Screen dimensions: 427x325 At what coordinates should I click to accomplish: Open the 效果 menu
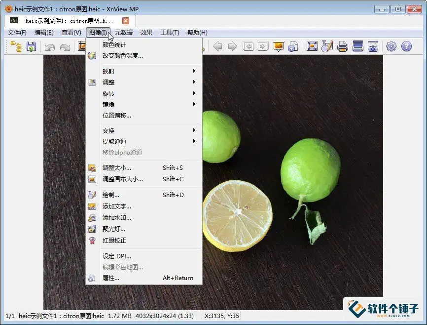[146, 32]
